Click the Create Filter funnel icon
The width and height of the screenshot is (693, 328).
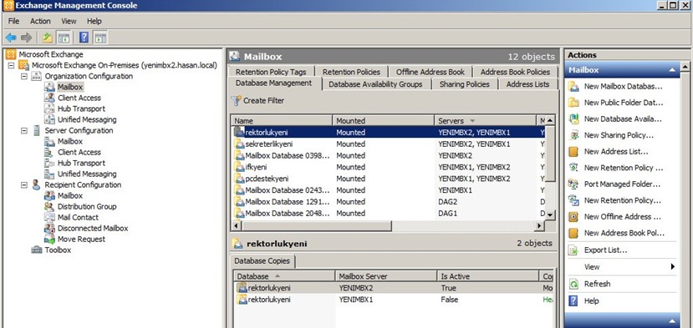(x=236, y=101)
